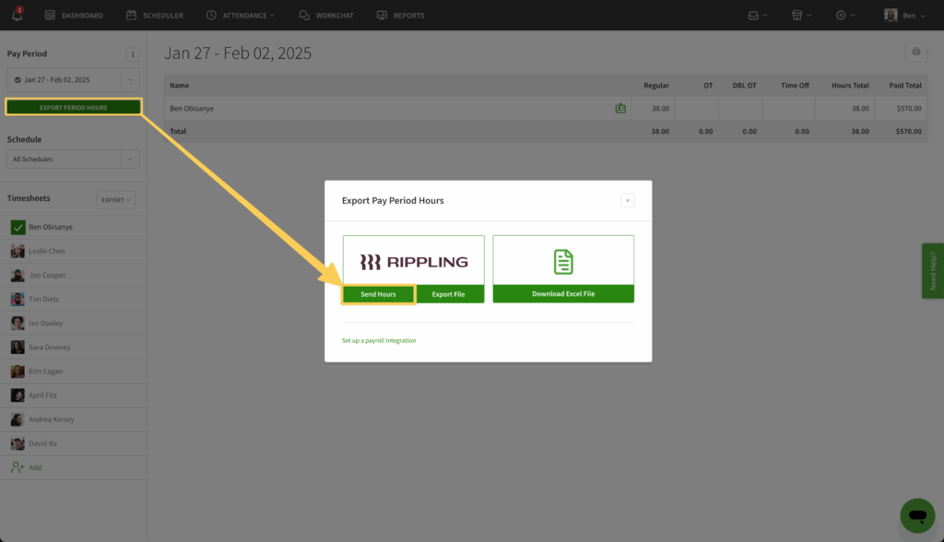Viewport: 944px width, 542px height.
Task: Click Download Excel File in the dialog
Action: point(563,294)
